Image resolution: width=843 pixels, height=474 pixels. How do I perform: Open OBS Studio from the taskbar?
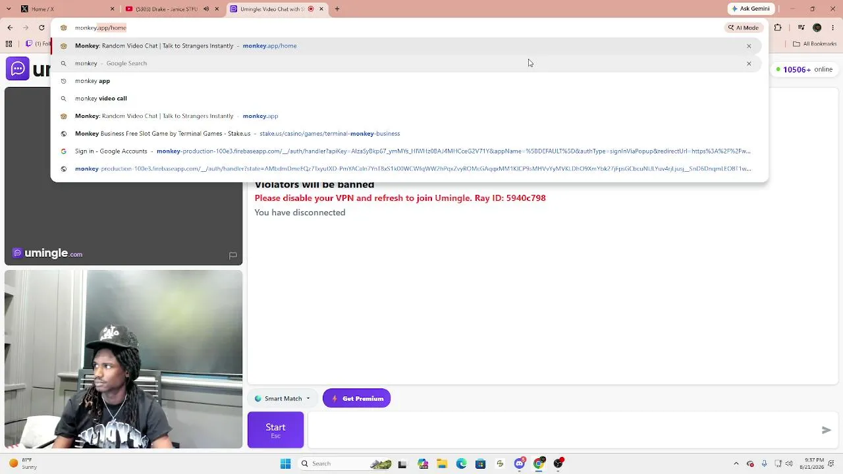558,463
